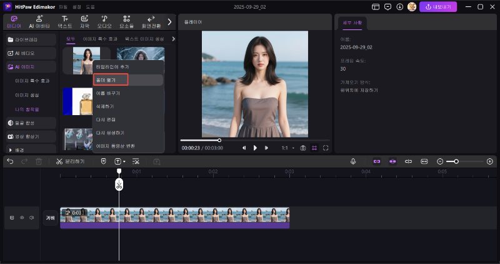
Task: Choose 이미지 동영상 변환 from context menu
Action: coord(128,146)
